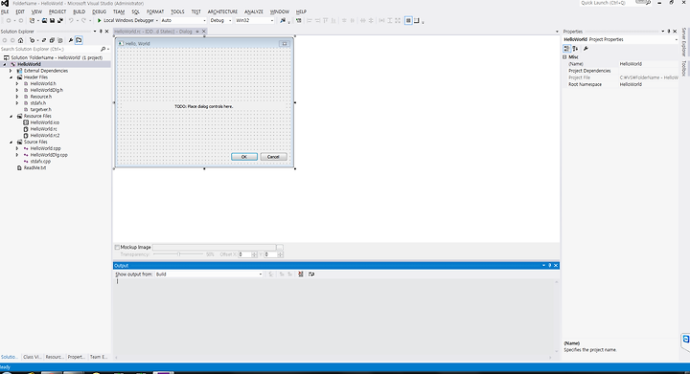
Task: Open the Debug configuration dropdown
Action: tap(220, 20)
